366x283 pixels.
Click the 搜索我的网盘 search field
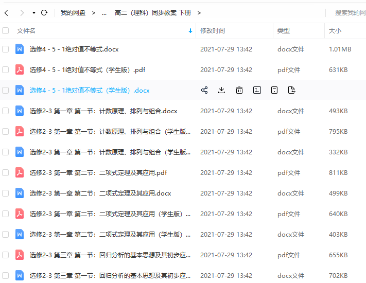[x=350, y=12]
